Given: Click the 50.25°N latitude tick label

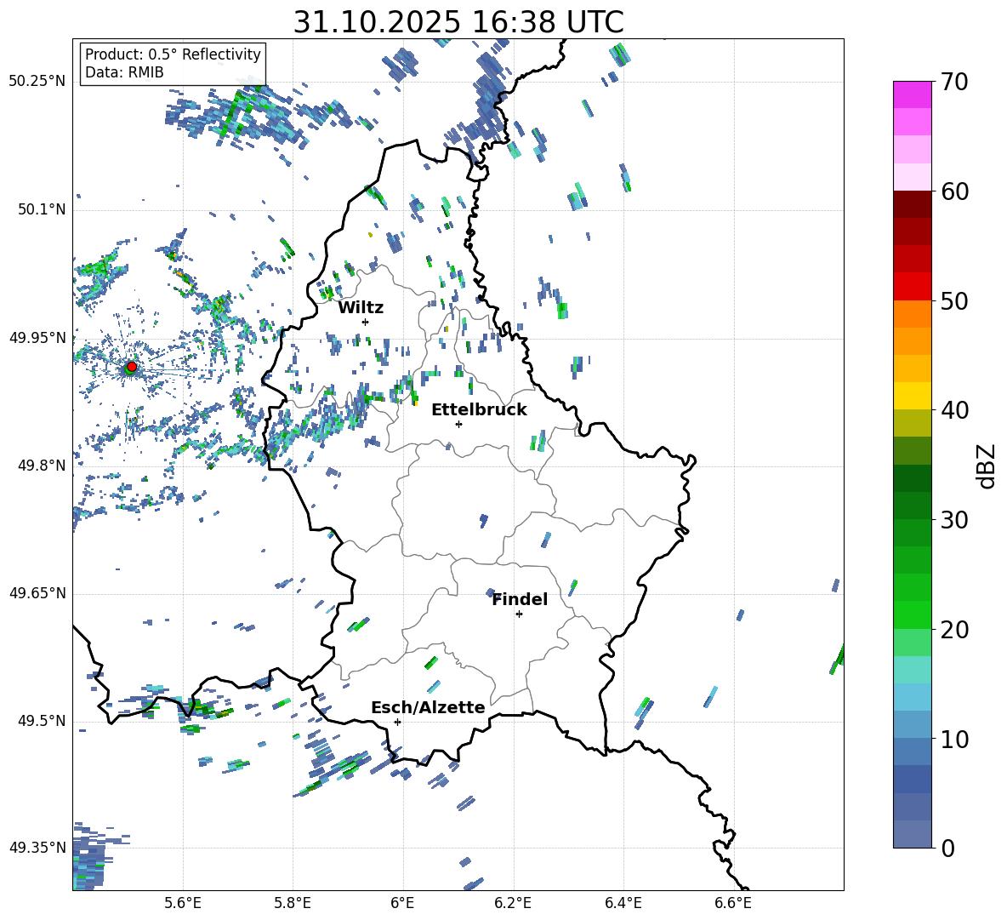Looking at the screenshot, I should [37, 82].
